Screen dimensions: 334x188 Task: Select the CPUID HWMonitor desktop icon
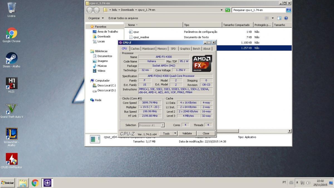click(x=11, y=161)
